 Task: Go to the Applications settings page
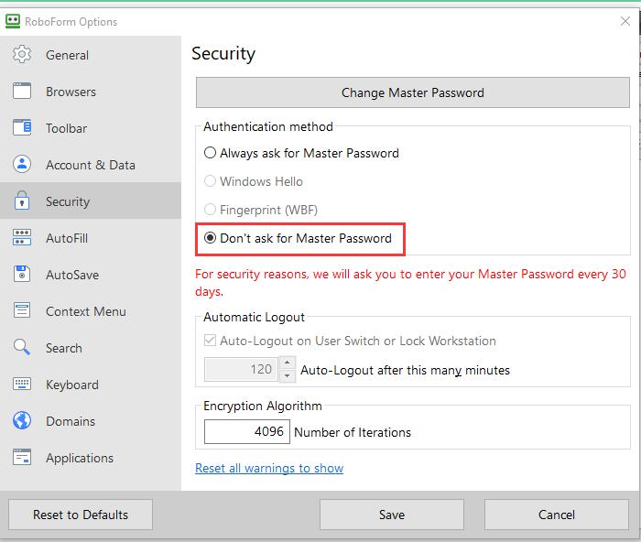point(80,458)
